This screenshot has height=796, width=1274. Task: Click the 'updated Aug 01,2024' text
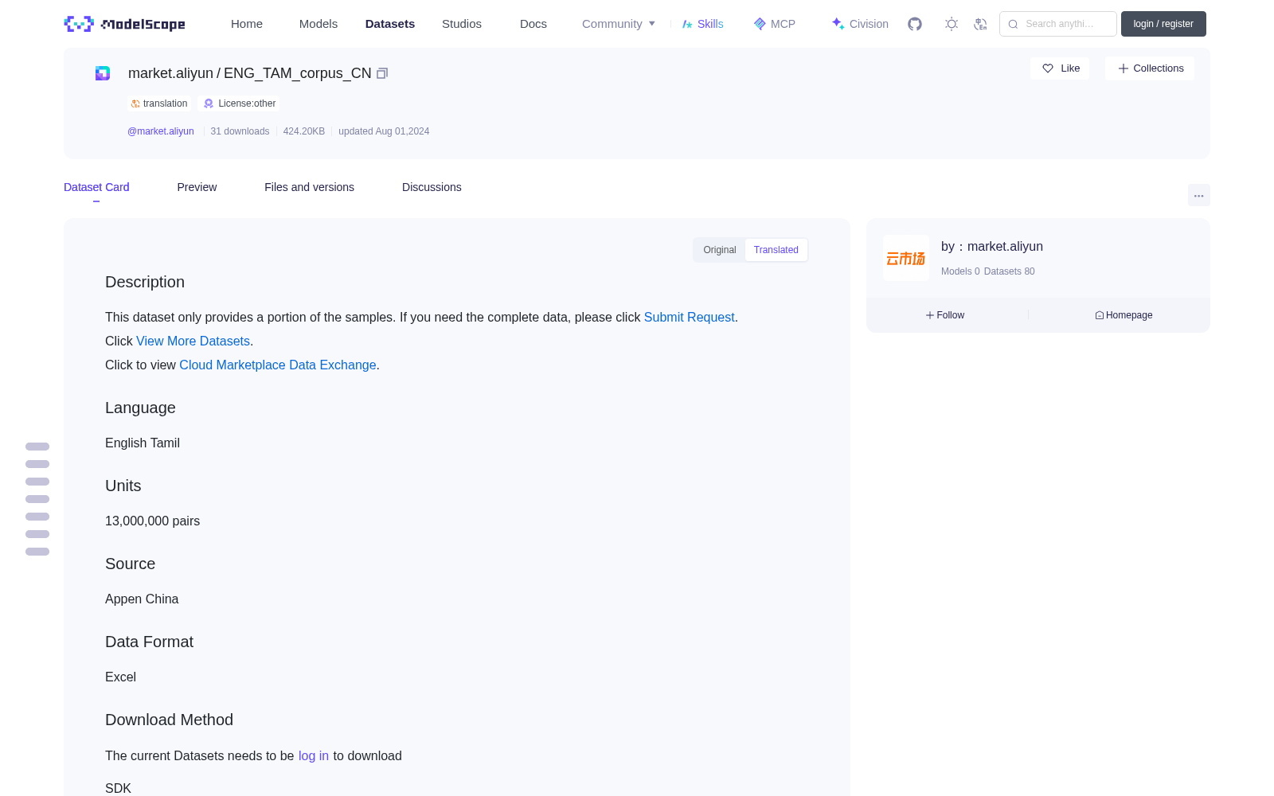384,131
